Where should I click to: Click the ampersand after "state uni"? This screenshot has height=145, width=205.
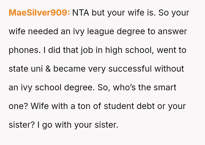coord(48,69)
